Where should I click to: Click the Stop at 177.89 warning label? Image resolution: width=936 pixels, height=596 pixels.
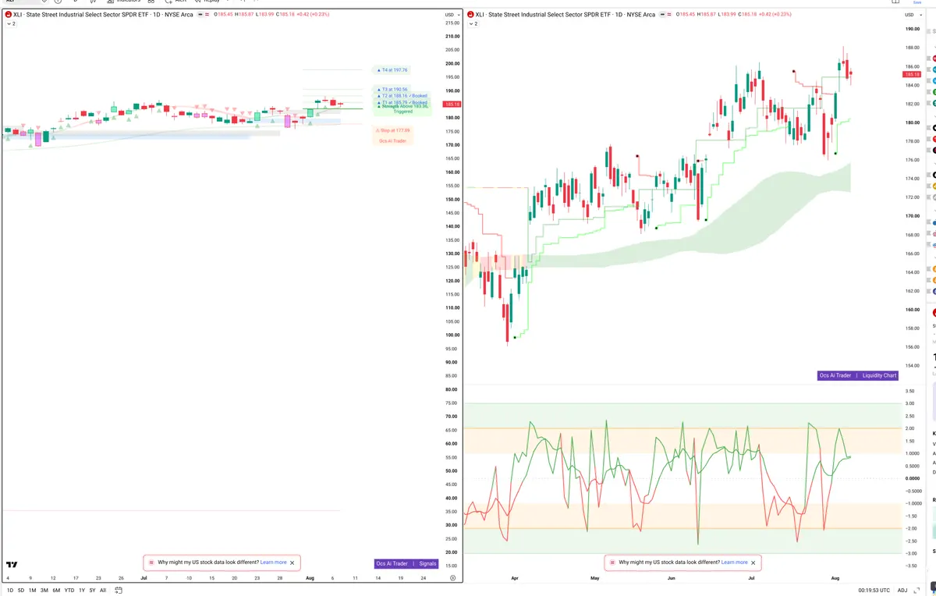(393, 130)
